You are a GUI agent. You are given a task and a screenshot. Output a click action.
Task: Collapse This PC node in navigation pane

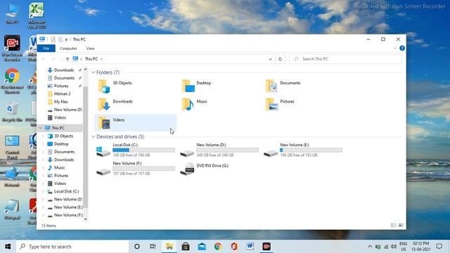41,128
